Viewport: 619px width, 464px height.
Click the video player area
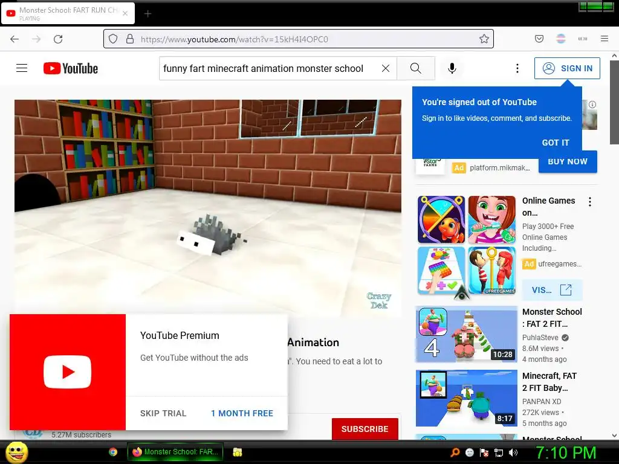click(208, 208)
